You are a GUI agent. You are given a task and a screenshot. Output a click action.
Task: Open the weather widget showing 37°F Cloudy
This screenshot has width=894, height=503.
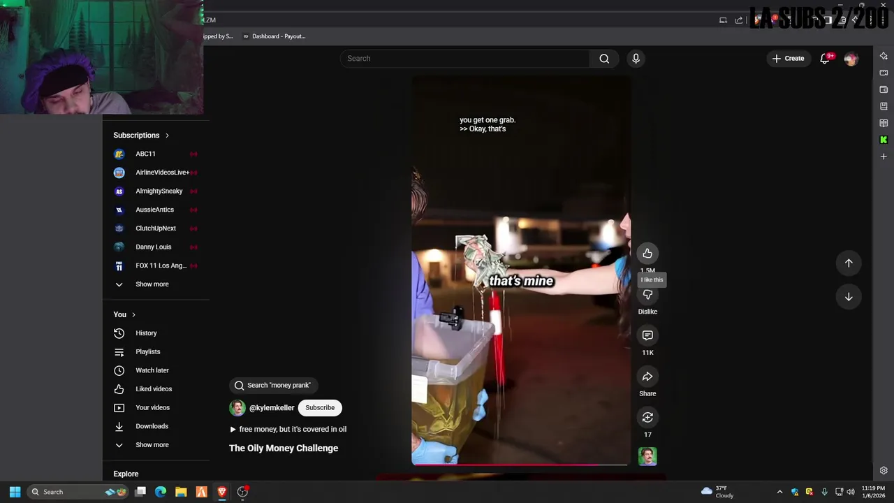coord(717,492)
